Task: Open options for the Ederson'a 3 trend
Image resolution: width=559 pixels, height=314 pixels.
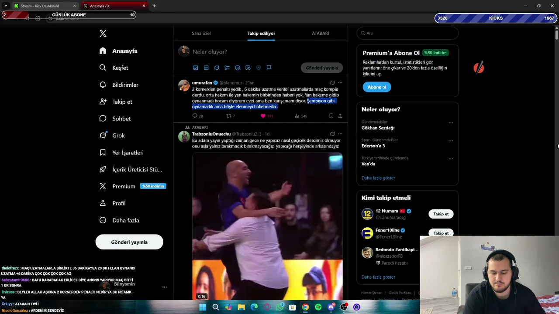Action: [451, 141]
